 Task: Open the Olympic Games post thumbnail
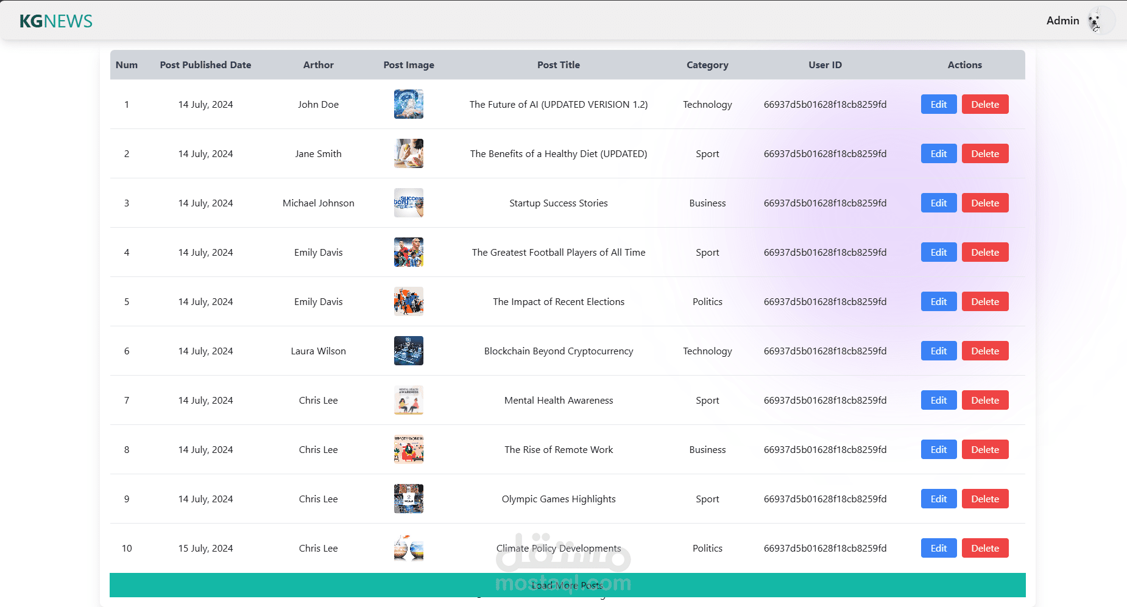(x=409, y=499)
